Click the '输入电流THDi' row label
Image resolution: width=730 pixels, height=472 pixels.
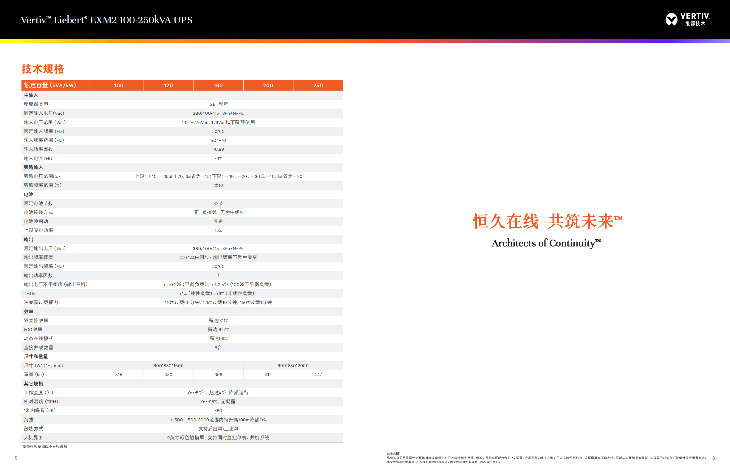pos(39,159)
